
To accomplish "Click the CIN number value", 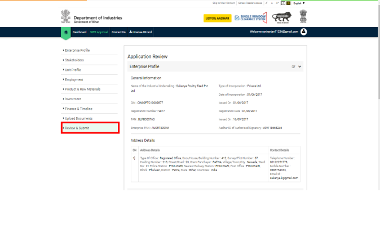I will coord(150,103).
